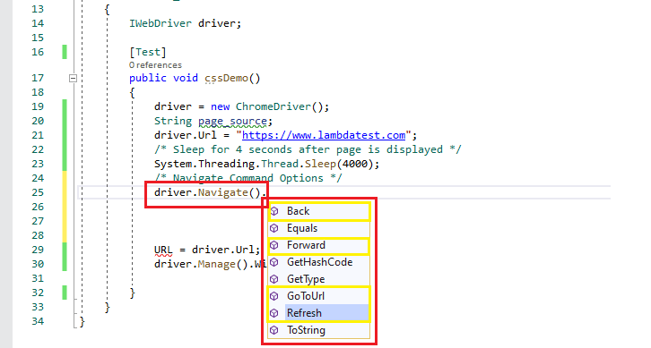The image size is (651, 348).
Task: Click the URL variable on line 29
Action: coord(163,250)
